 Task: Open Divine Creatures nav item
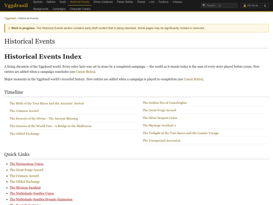pyautogui.click(x=103, y=2)
